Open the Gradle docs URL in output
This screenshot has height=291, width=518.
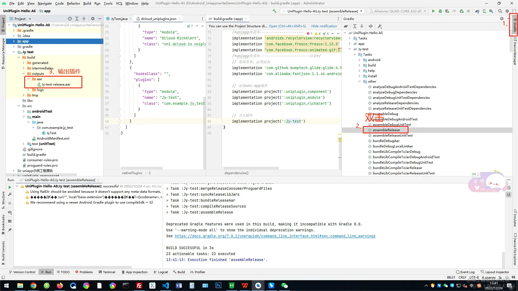click(275, 236)
